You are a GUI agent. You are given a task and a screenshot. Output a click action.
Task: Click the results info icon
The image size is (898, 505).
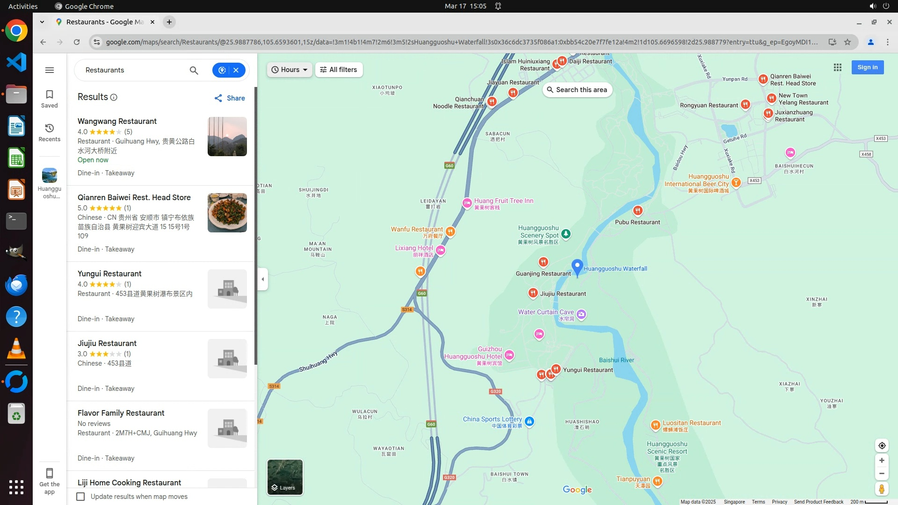click(x=114, y=97)
